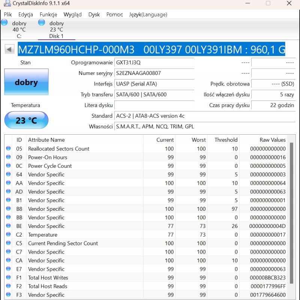Click status icon for Temperature attribute C2

coord(8,235)
